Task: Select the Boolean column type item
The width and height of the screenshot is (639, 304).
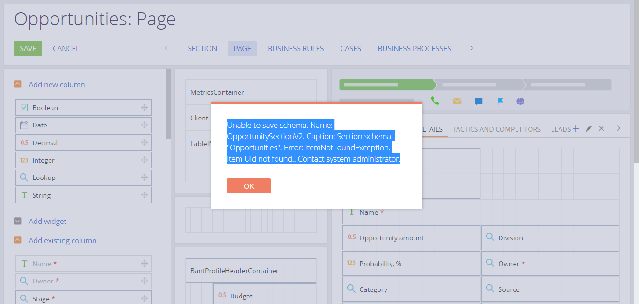Action: (83, 108)
